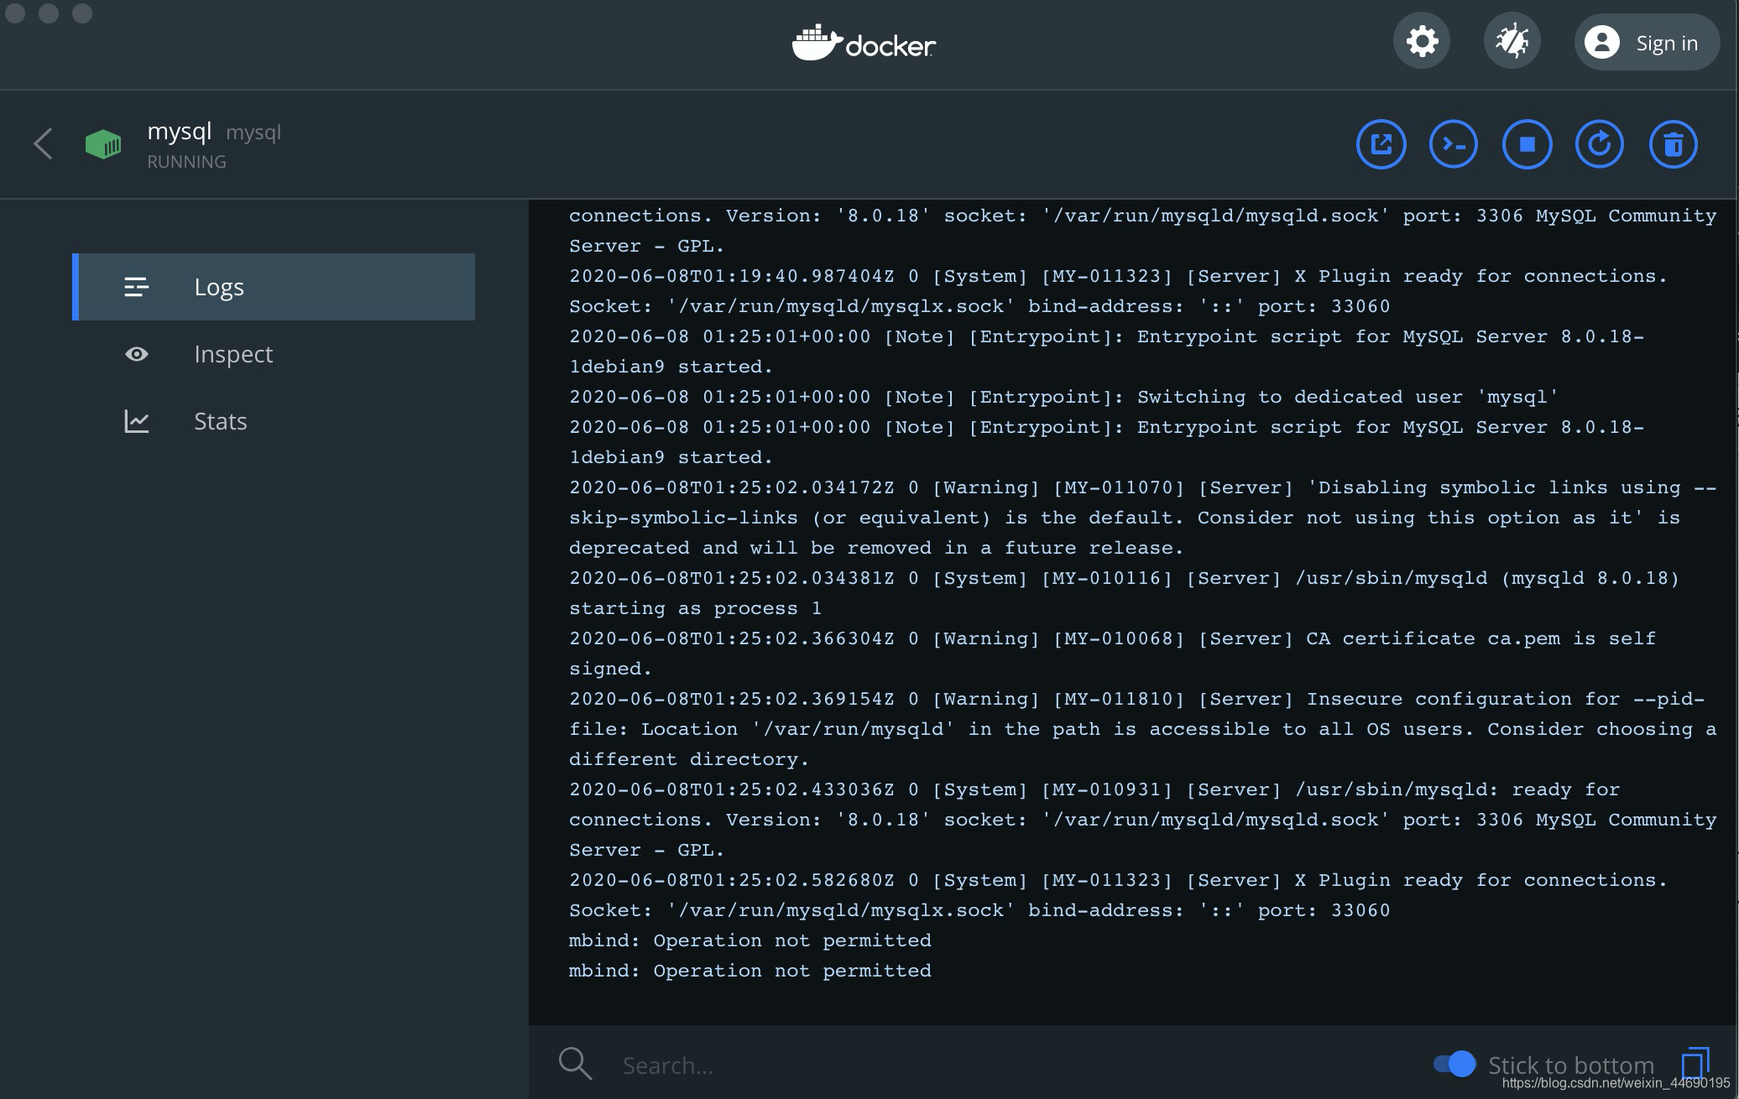Viewport: 1739px width, 1099px height.
Task: Click the user avatar icon in Sign in
Action: point(1601,42)
